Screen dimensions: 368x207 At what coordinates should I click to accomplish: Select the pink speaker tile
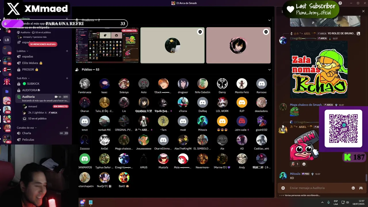point(238,45)
